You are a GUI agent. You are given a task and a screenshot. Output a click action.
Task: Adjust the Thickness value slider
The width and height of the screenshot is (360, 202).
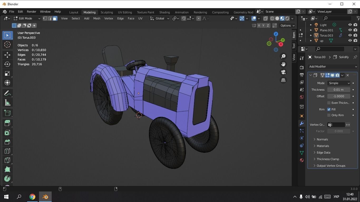[x=339, y=90]
